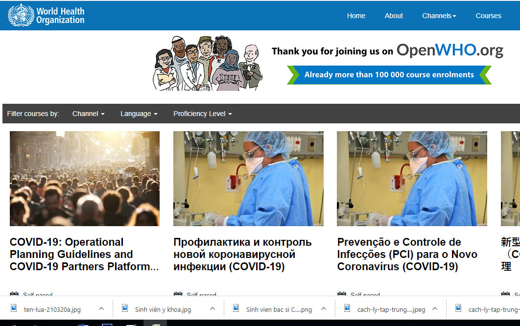The image size is (520, 326).
Task: Click the file icon beside Sinh viên y khoa.jpg
Action: click(125, 308)
